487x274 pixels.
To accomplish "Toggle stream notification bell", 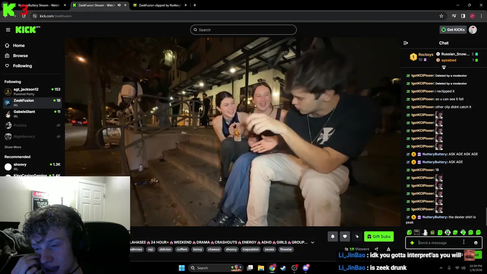I will [333, 236].
